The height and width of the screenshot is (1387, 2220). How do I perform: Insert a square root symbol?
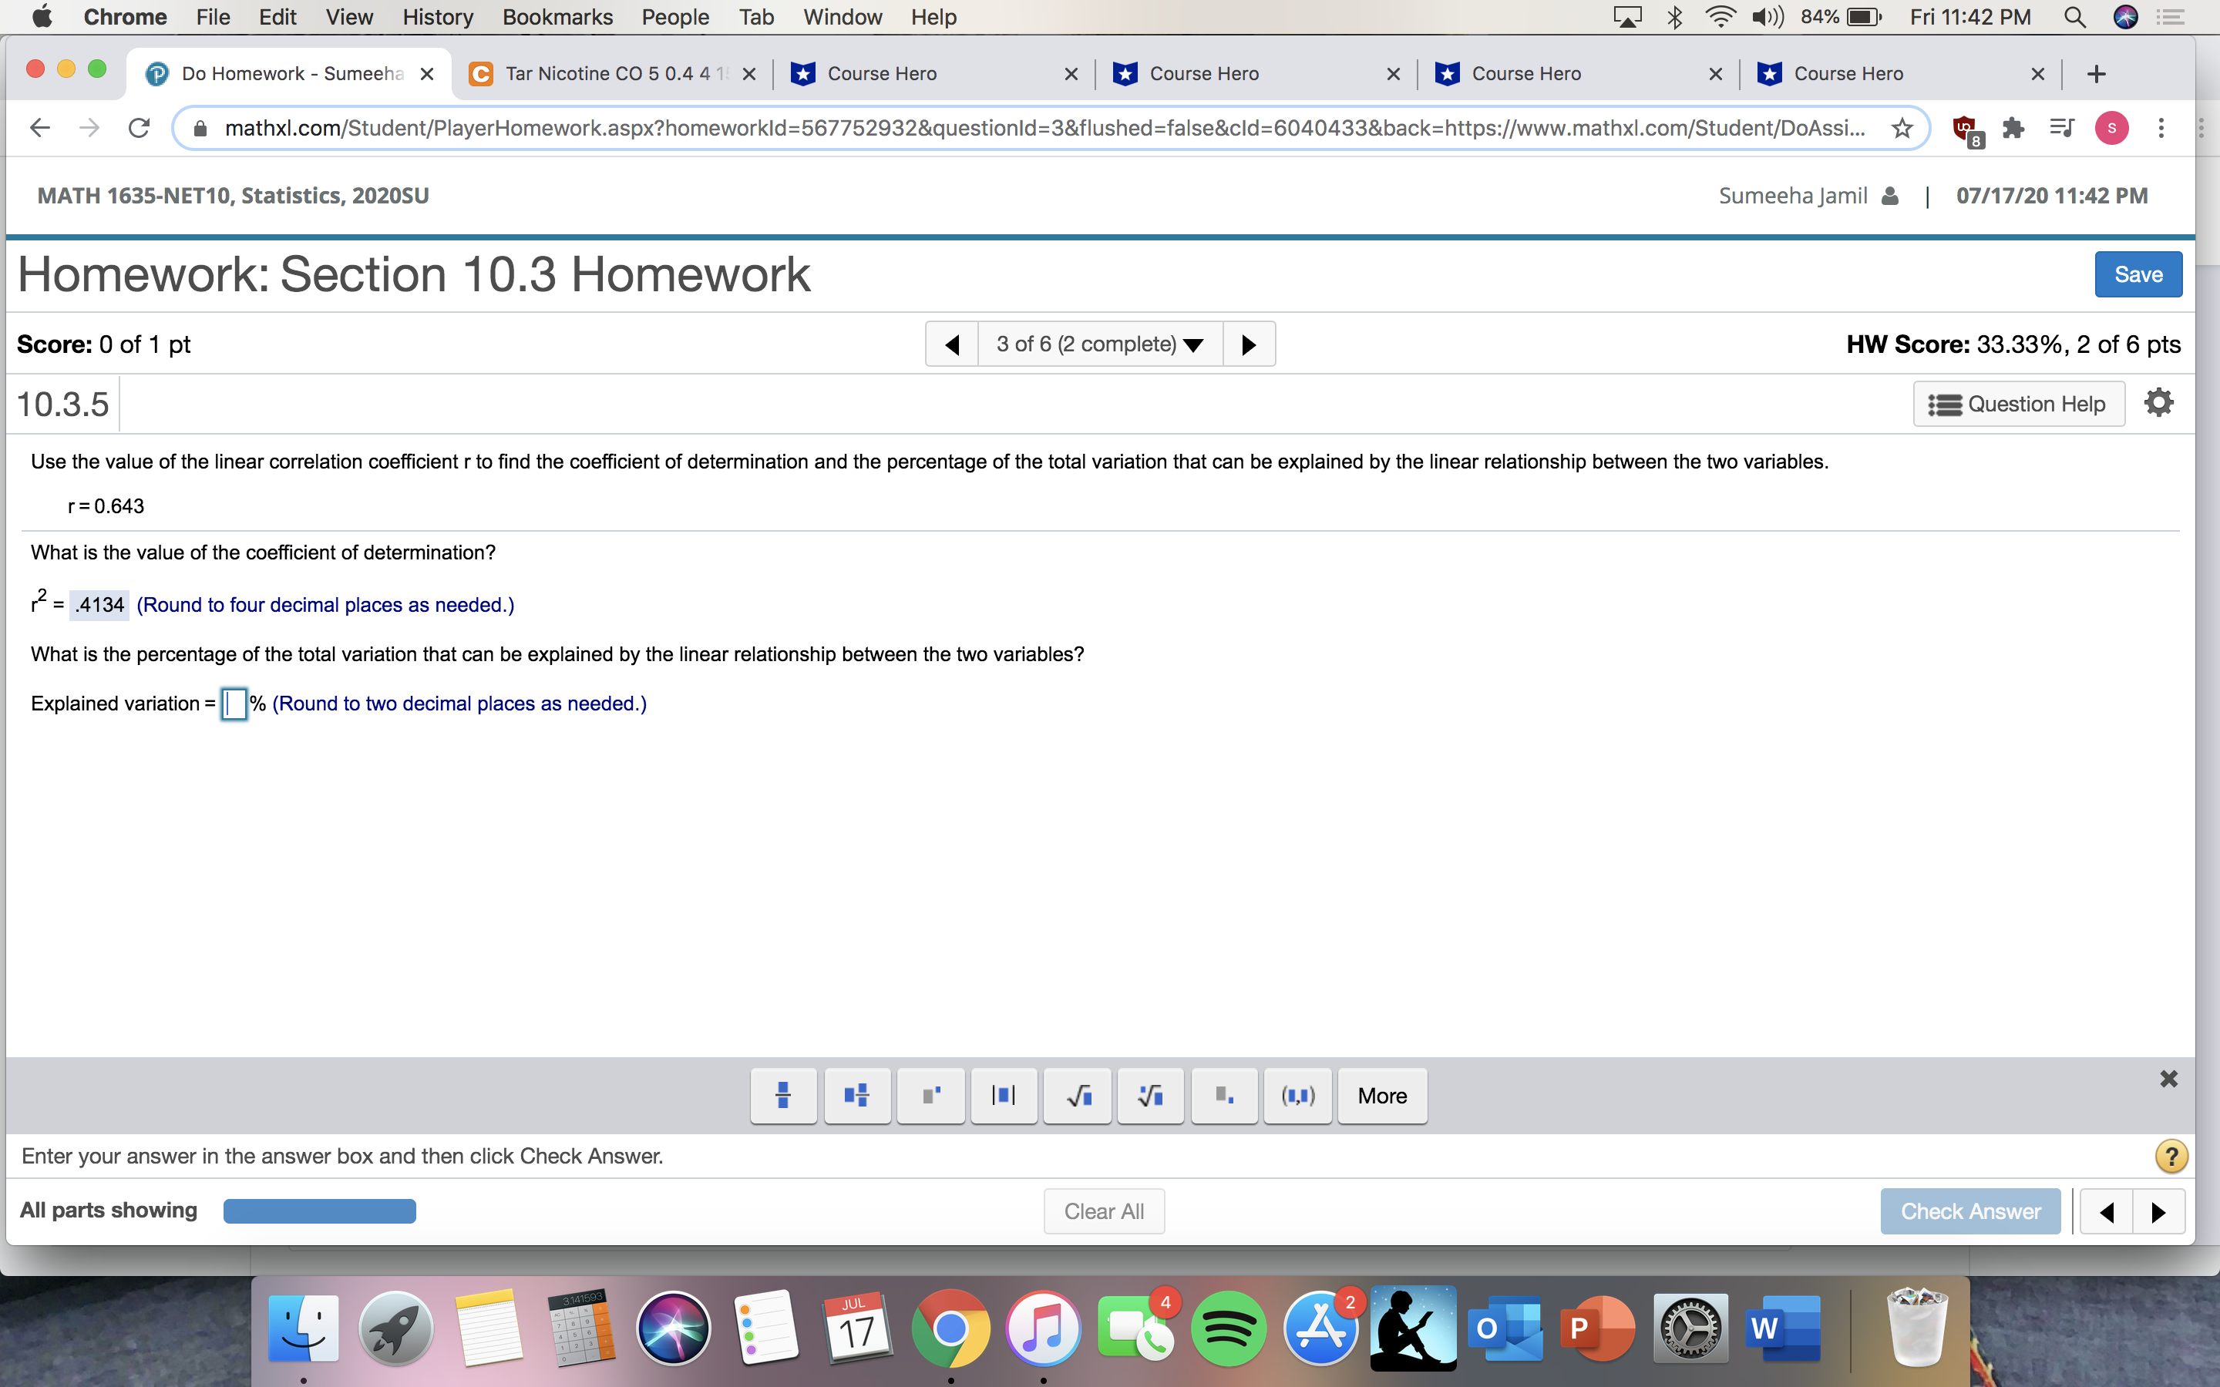(1077, 1095)
